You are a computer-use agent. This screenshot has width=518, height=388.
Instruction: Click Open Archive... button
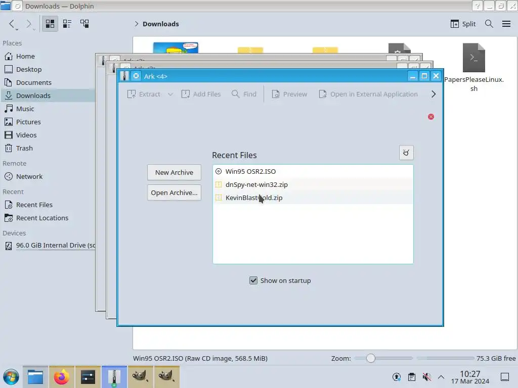pos(174,192)
